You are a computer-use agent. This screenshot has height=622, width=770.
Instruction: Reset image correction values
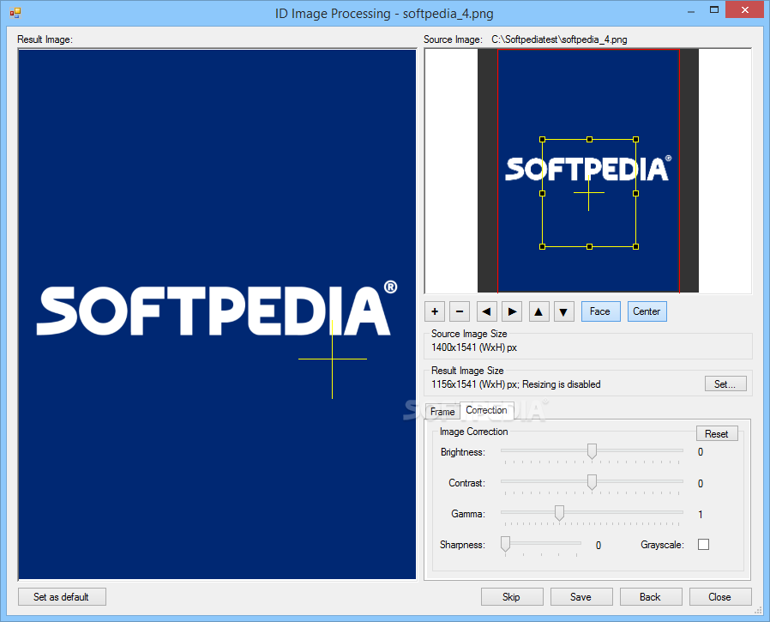coord(717,434)
